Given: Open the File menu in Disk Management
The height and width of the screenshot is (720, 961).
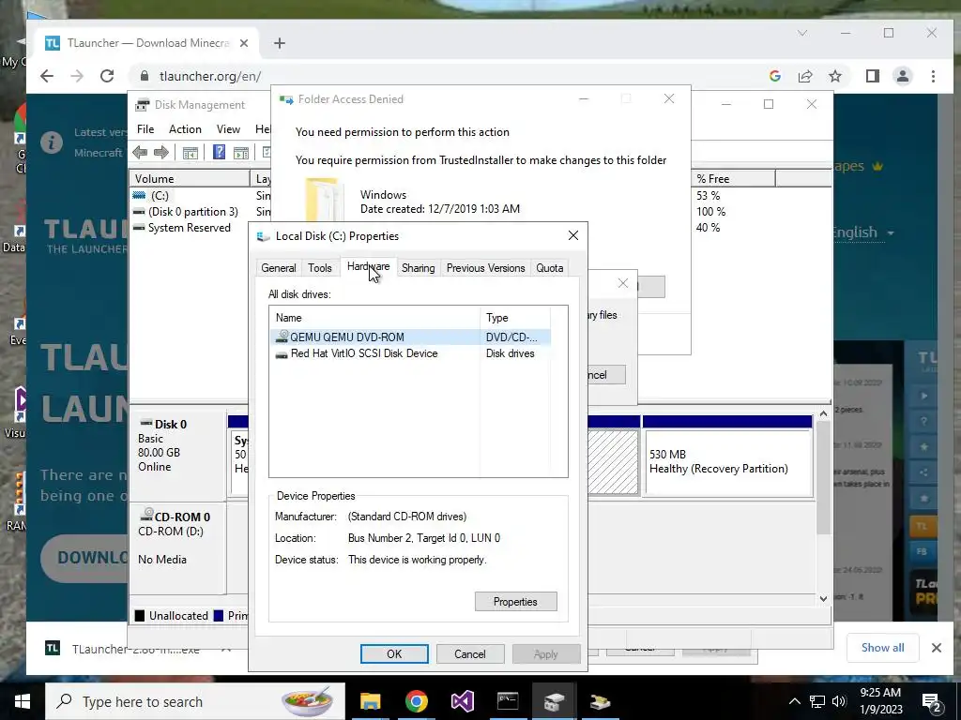Looking at the screenshot, I should tap(145, 129).
